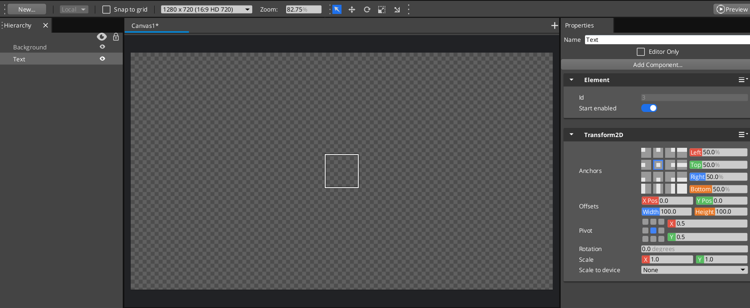This screenshot has width=750, height=308.
Task: Open the Element component options menu
Action: coord(743,80)
